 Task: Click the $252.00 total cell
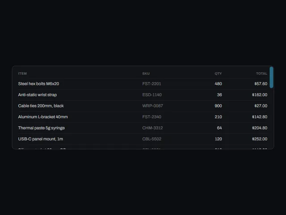coord(260,139)
